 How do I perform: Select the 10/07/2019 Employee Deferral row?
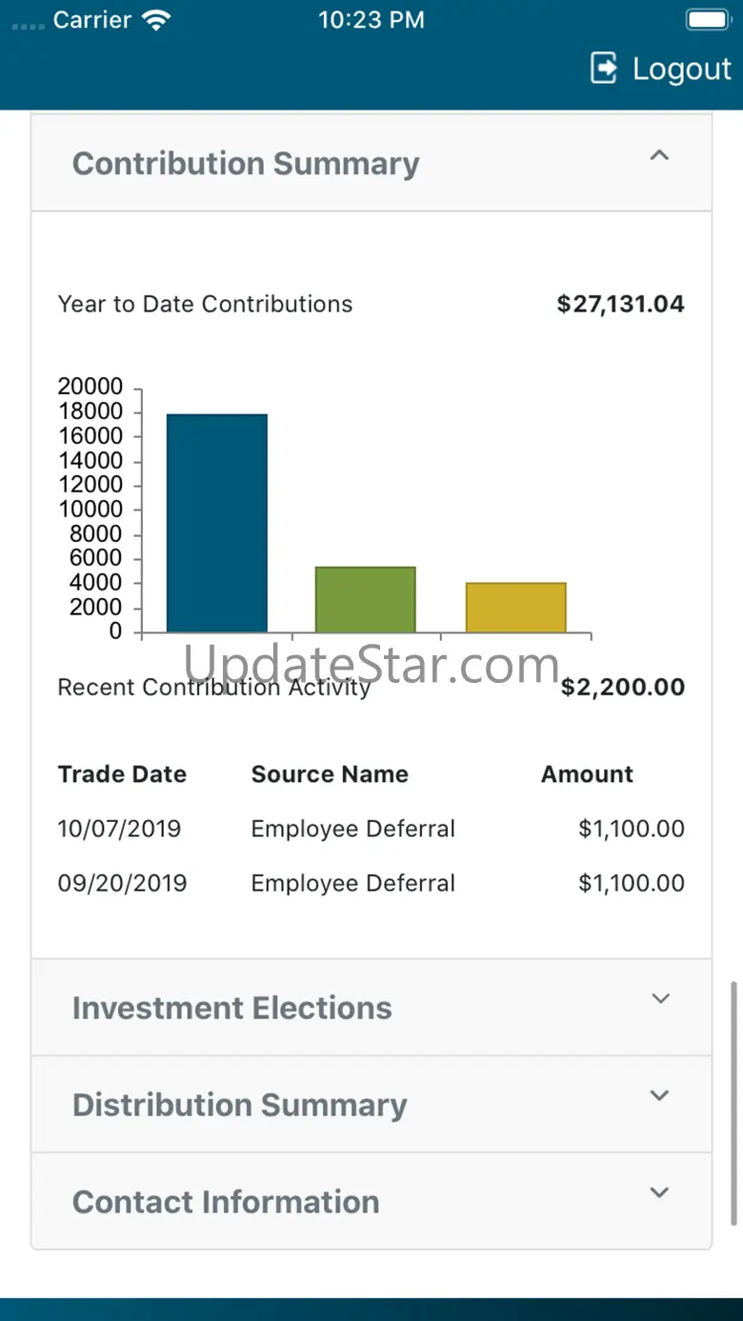[x=371, y=829]
